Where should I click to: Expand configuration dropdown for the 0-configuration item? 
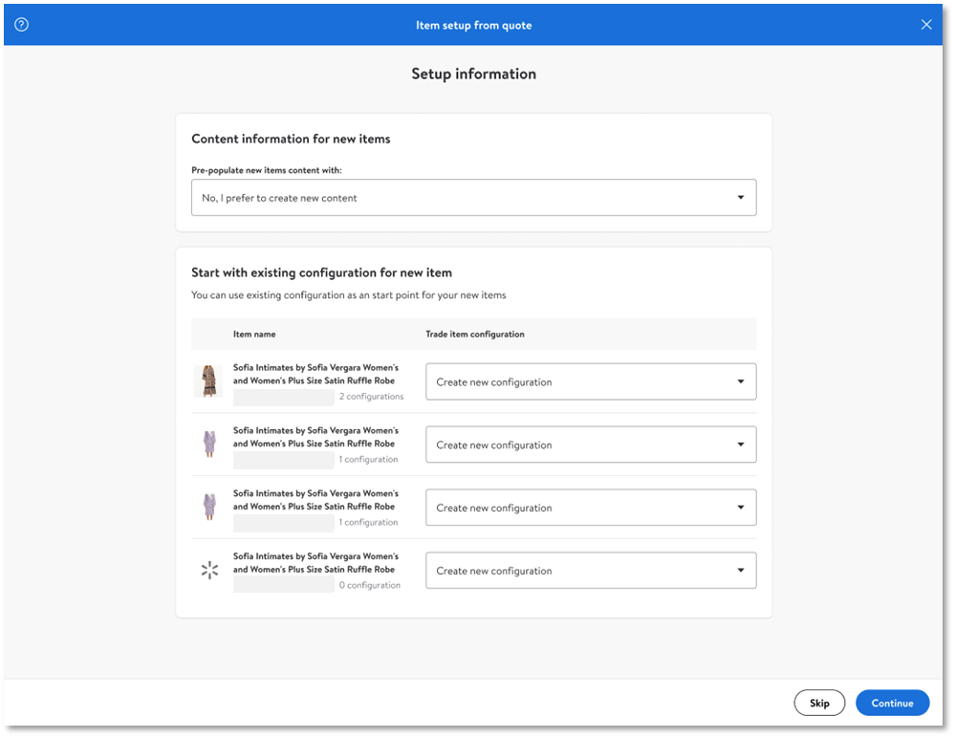(x=590, y=571)
